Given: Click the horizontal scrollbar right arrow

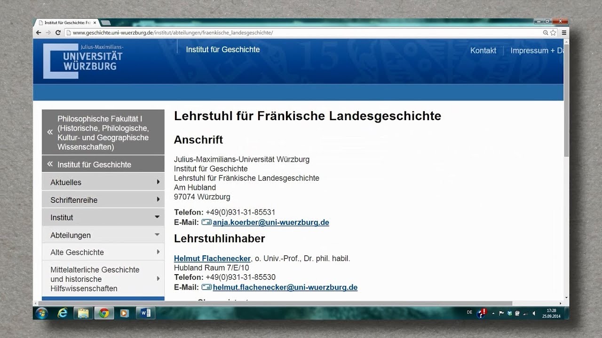Looking at the screenshot, I should (560, 303).
